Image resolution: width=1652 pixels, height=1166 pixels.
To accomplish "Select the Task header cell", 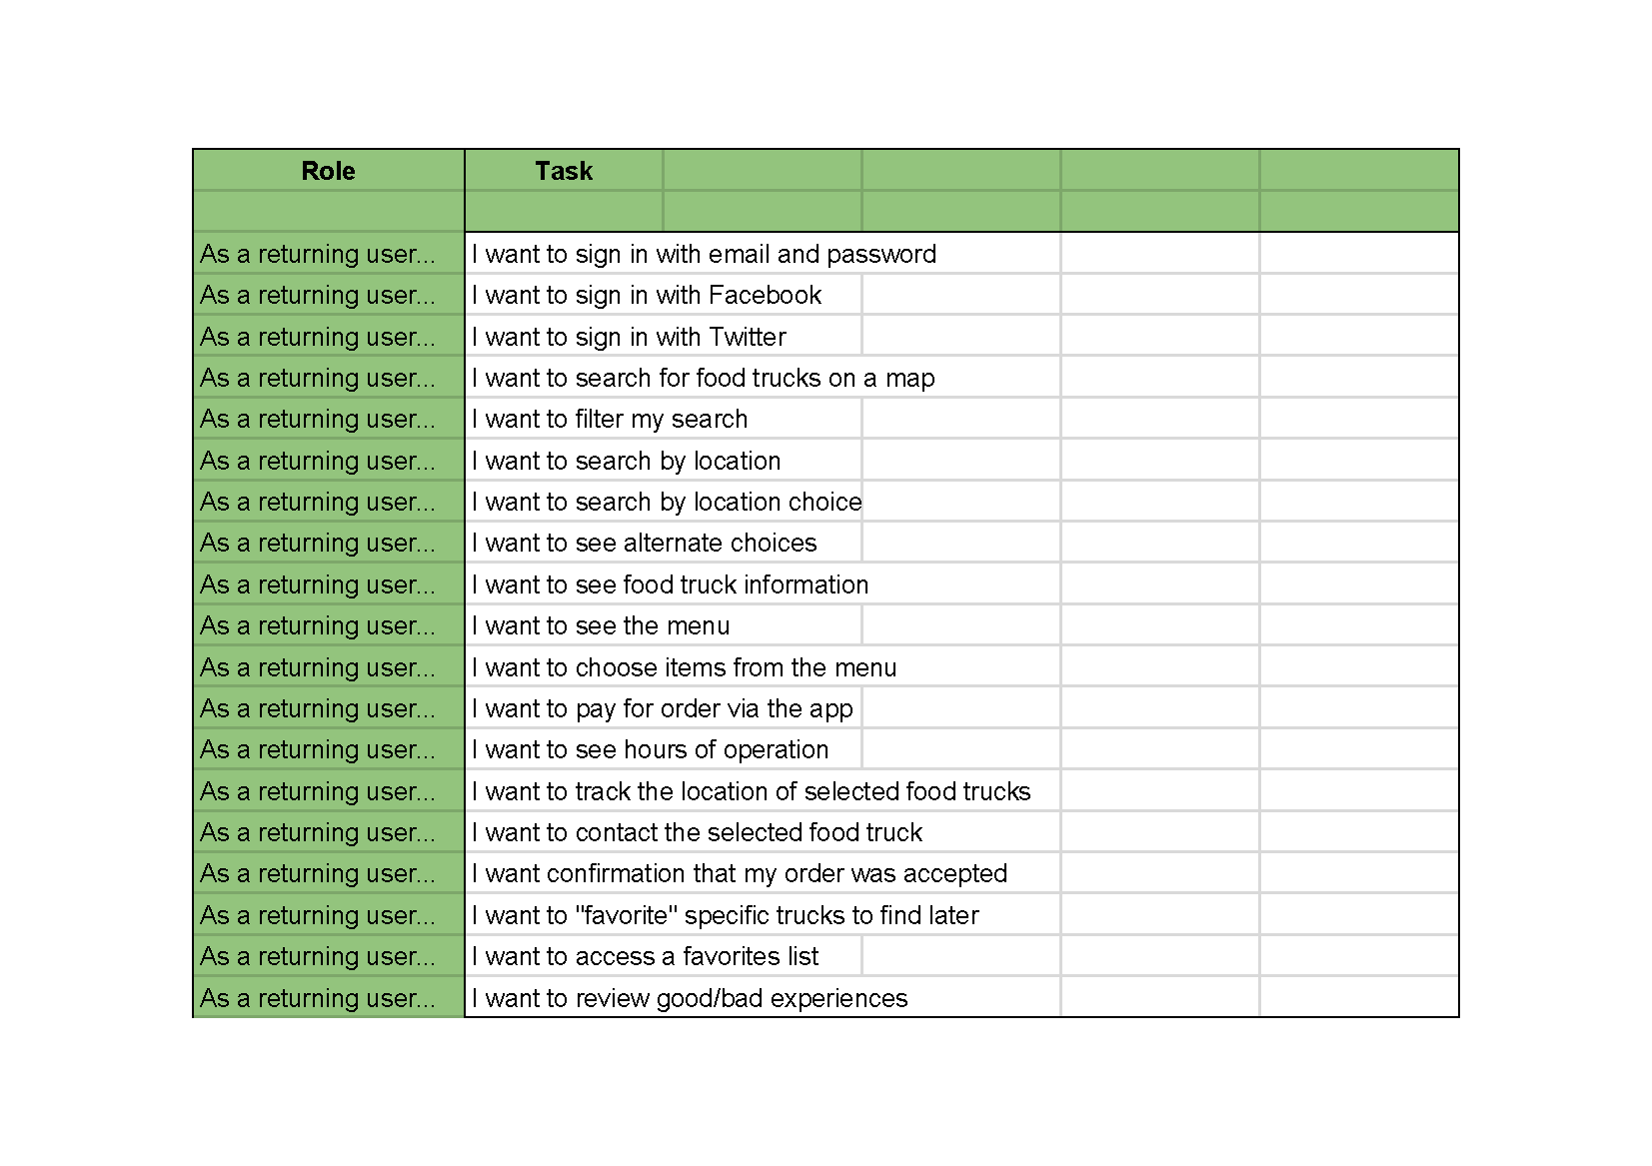I will coord(564,171).
